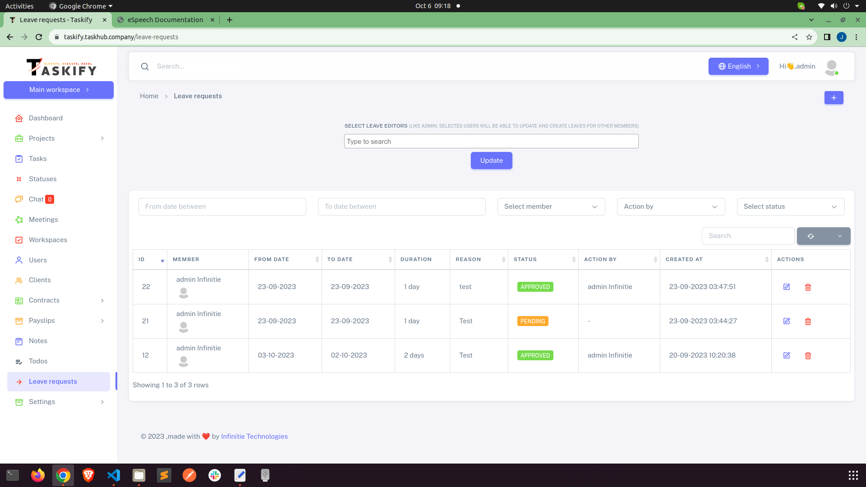Bookmark page with the star icon

pyautogui.click(x=809, y=37)
